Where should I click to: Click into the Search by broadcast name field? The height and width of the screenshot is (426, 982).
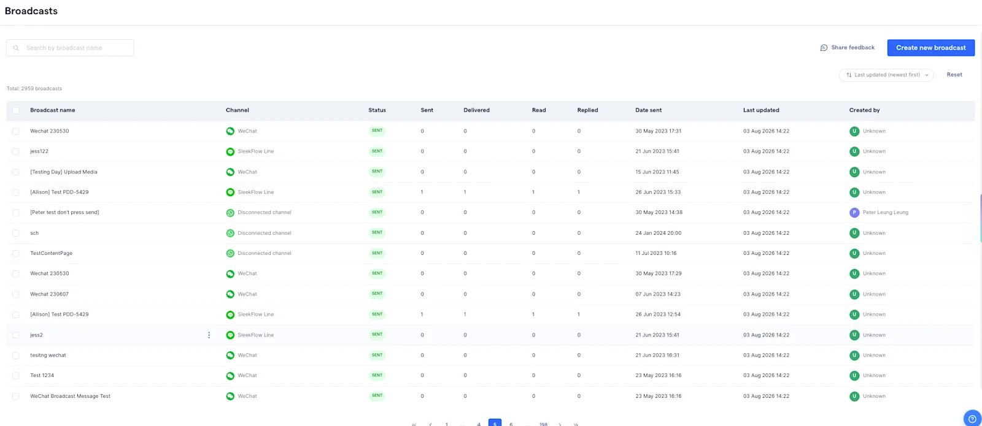point(70,48)
